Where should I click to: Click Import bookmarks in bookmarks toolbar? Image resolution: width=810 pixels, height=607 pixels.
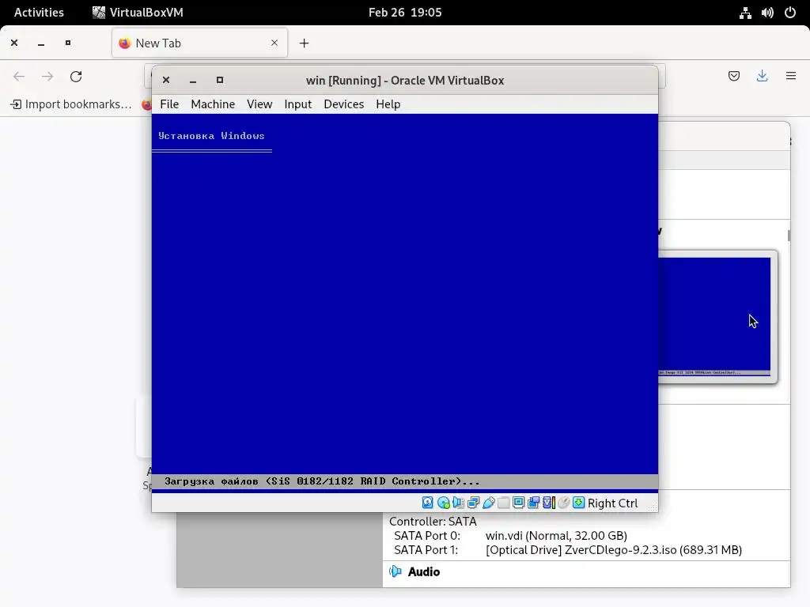coord(71,104)
